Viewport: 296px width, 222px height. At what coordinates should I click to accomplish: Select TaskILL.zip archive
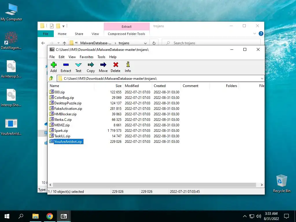(60, 136)
